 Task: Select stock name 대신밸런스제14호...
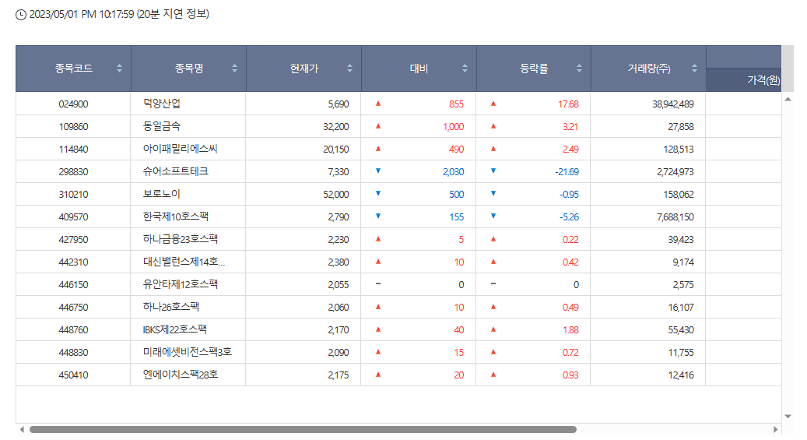pyautogui.click(x=184, y=262)
